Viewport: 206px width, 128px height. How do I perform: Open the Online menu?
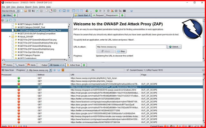[42, 7]
